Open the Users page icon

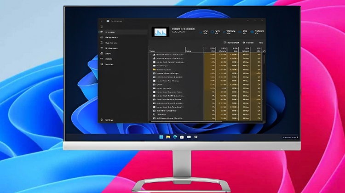click(x=102, y=53)
